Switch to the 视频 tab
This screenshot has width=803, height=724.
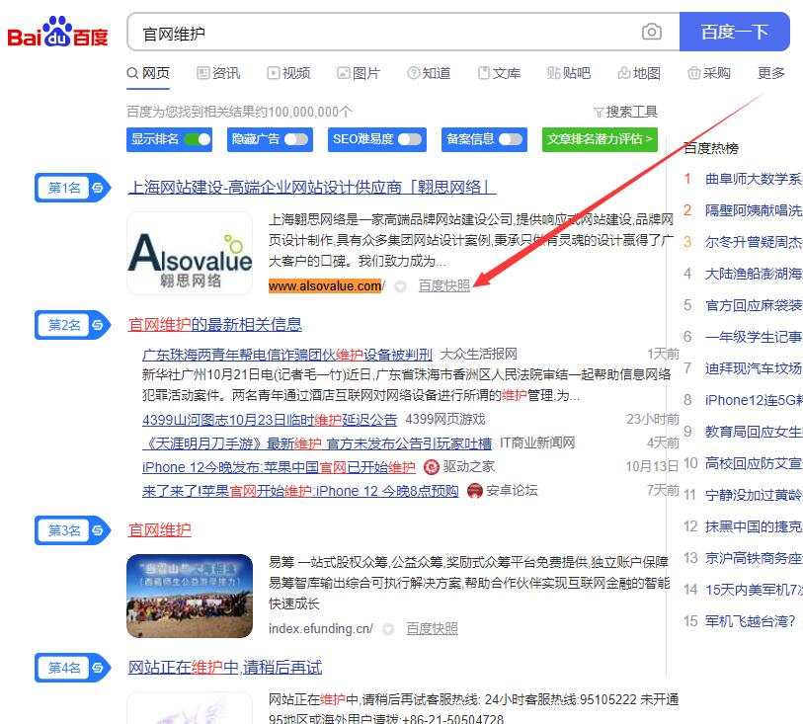[x=288, y=73]
